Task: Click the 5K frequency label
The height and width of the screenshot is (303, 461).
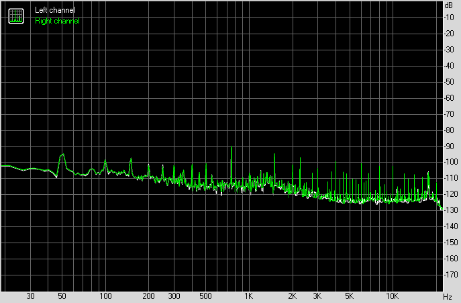Action: [x=350, y=296]
